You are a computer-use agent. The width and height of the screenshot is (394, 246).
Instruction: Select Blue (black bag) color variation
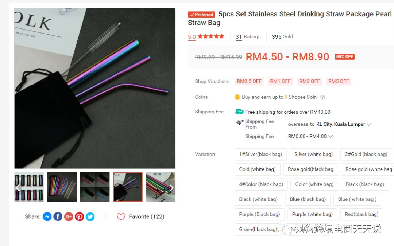[308, 199]
